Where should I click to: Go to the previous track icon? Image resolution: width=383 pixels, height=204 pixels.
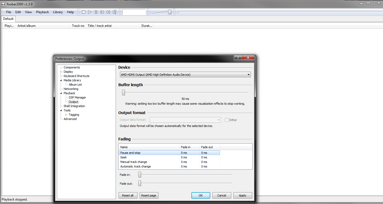click(x=102, y=12)
